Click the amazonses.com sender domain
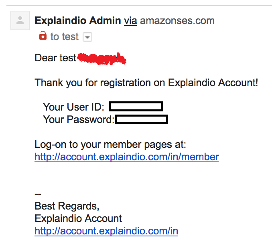 pyautogui.click(x=177, y=21)
